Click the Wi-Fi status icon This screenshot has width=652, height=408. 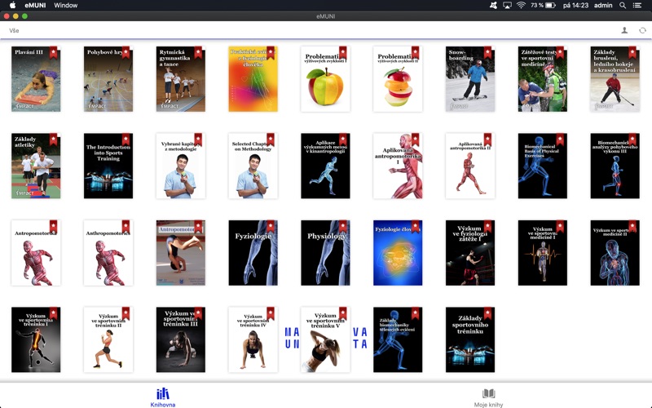pyautogui.click(x=521, y=6)
